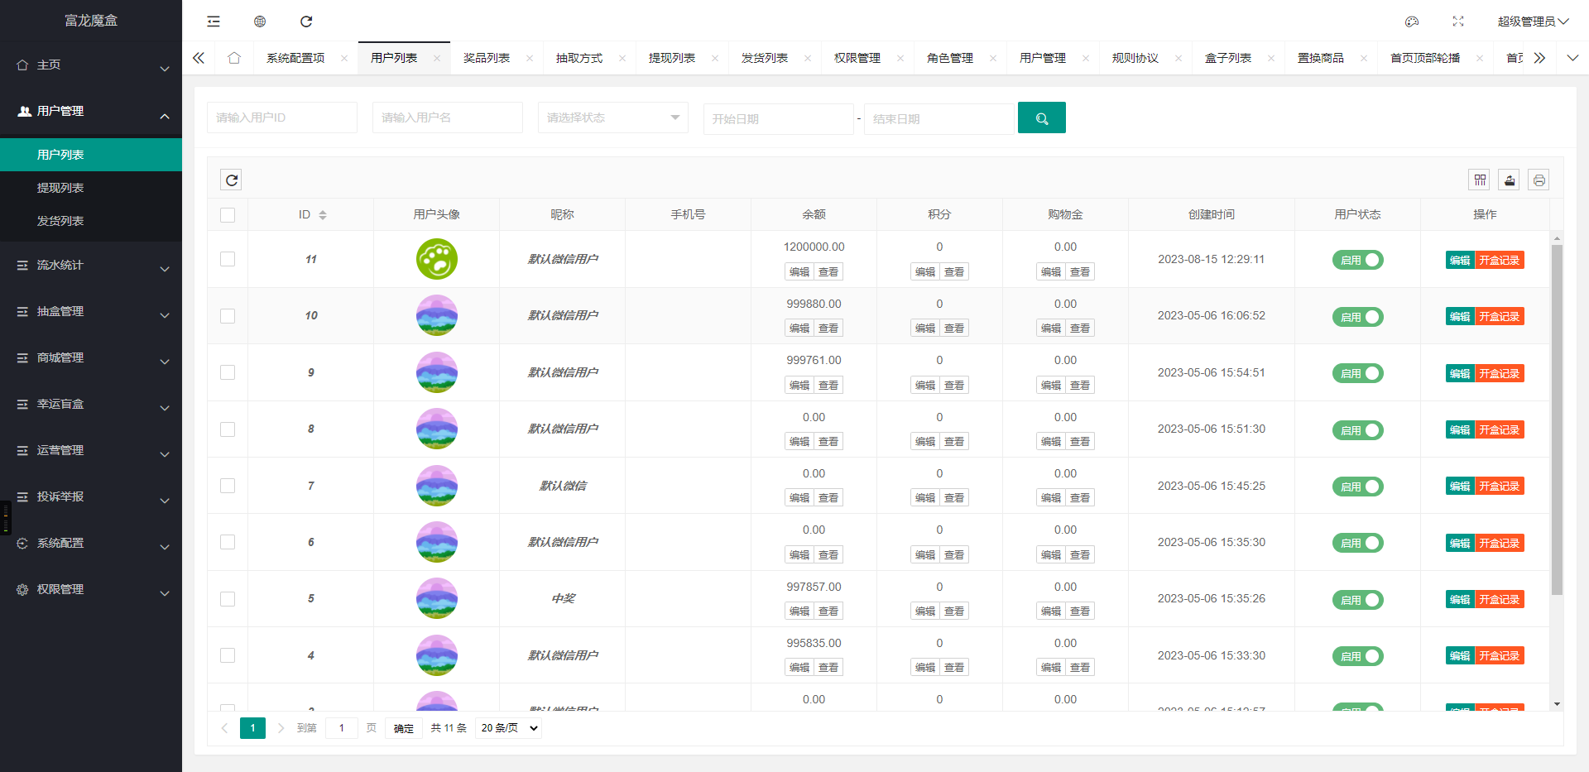The width and height of the screenshot is (1589, 772).
Task: Expand the 主页 sidebar menu
Action: (91, 65)
